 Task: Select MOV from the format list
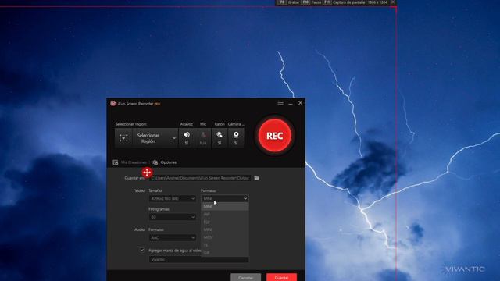pos(225,237)
